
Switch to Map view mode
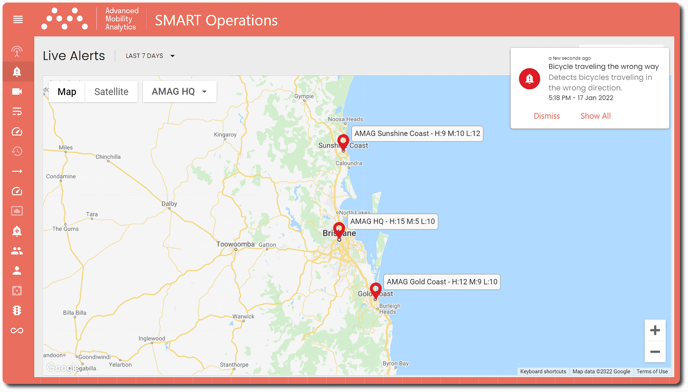(67, 91)
